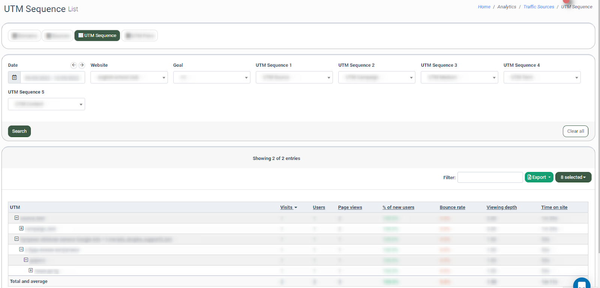600x288 pixels.
Task: Collapse the first UTM row minus icon
Action: [16, 218]
